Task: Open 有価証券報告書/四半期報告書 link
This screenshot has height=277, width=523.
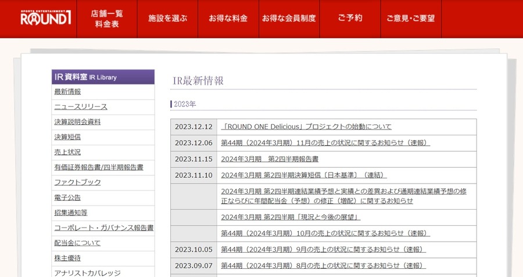Action: click(x=99, y=167)
